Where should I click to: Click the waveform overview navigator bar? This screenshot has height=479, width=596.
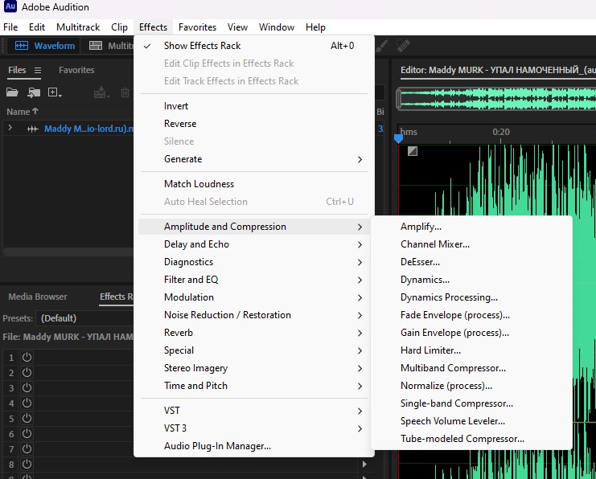[x=497, y=100]
